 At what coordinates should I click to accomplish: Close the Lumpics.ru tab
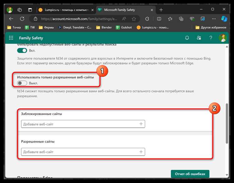point(93,10)
